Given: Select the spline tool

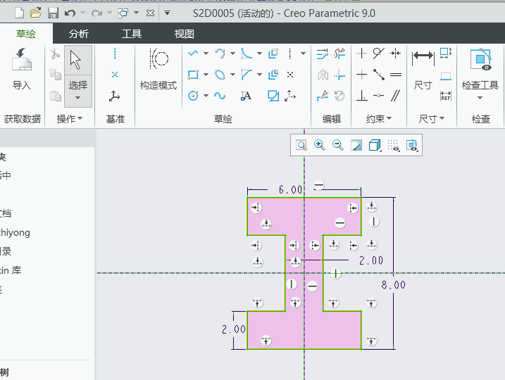Looking at the screenshot, I should 220,96.
